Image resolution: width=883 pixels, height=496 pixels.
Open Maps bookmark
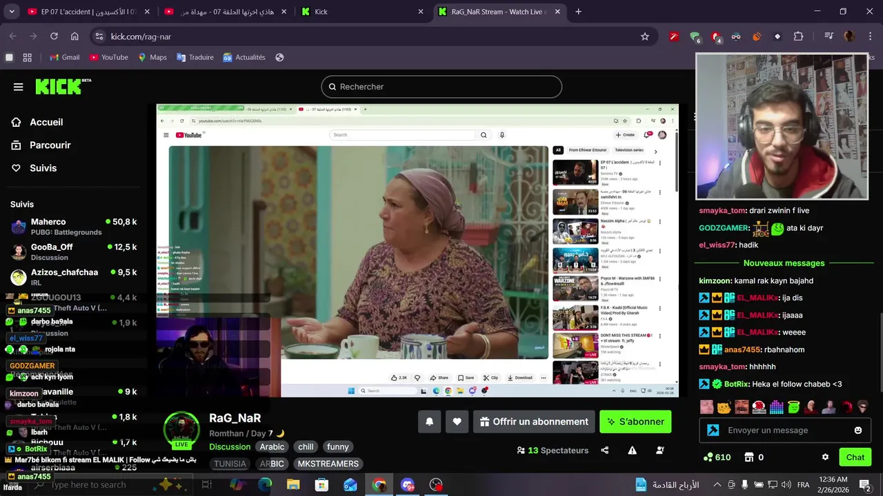[x=152, y=57]
